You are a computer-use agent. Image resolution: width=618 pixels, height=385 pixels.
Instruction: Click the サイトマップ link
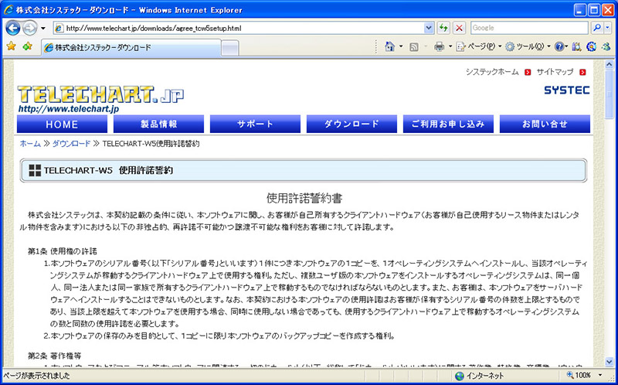coord(555,72)
